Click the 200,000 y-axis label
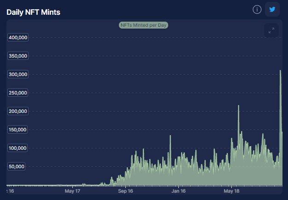The width and height of the screenshot is (288, 200). click(18, 111)
